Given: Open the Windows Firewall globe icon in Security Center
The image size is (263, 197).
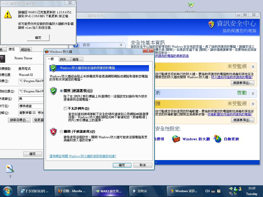Looking at the screenshot, I should pos(176,139).
